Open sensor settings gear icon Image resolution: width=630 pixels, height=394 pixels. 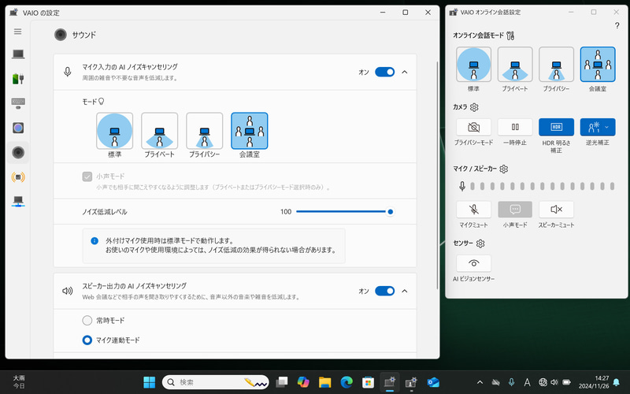480,243
